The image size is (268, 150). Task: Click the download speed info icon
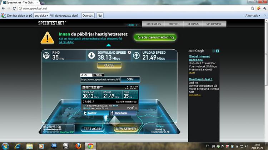coord(129,52)
